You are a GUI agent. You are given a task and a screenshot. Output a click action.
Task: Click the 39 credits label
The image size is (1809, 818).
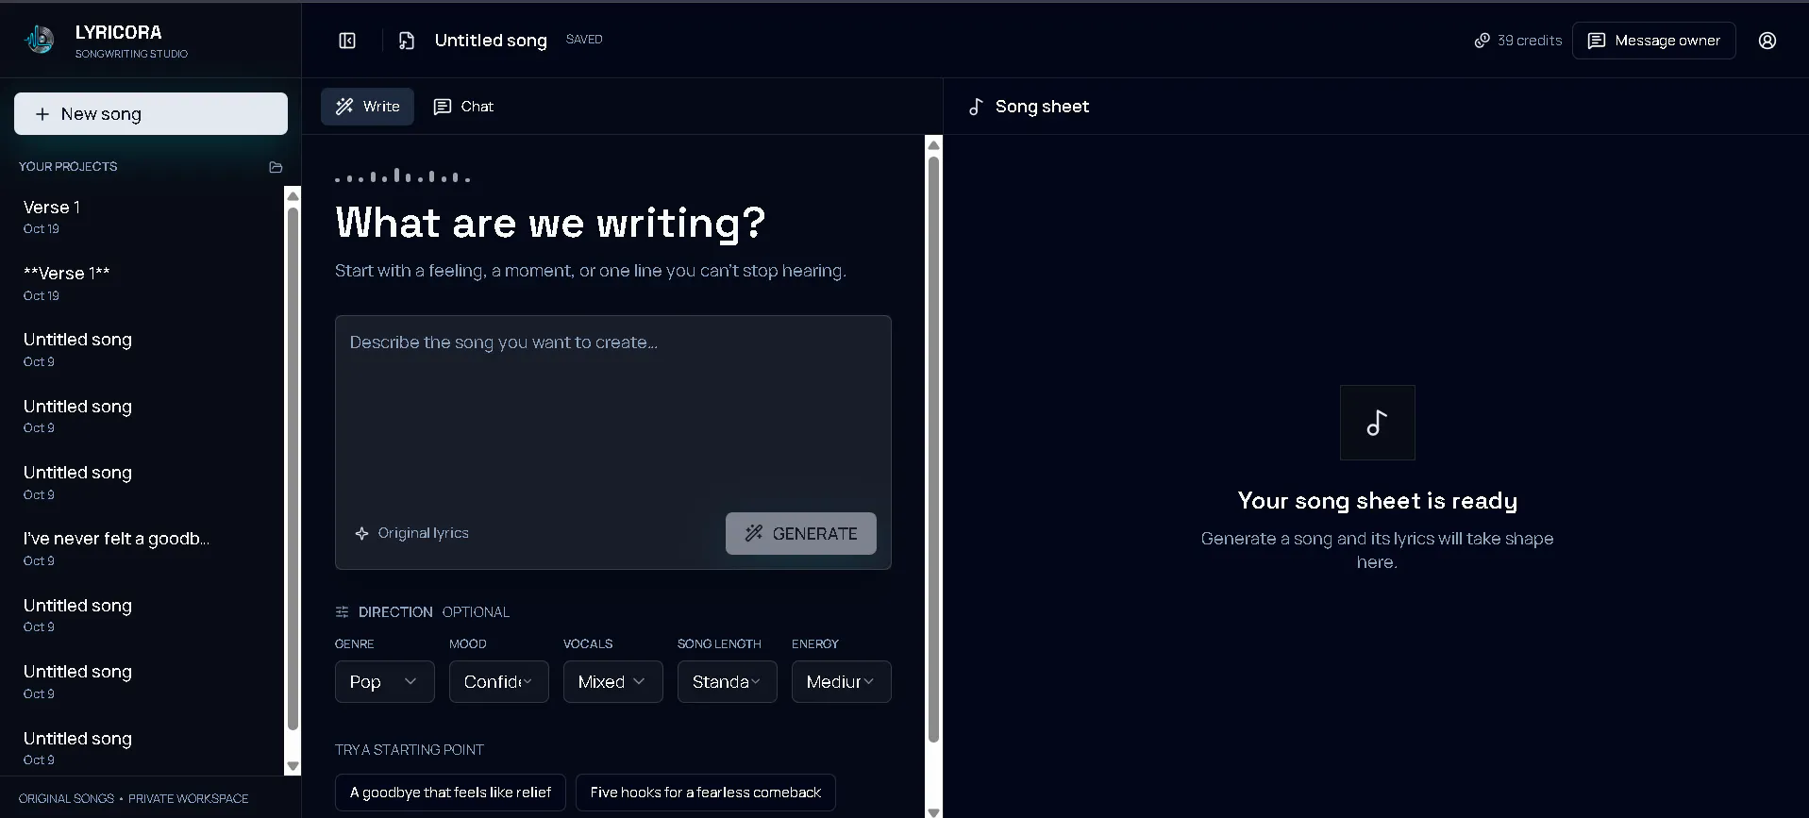coord(1530,41)
